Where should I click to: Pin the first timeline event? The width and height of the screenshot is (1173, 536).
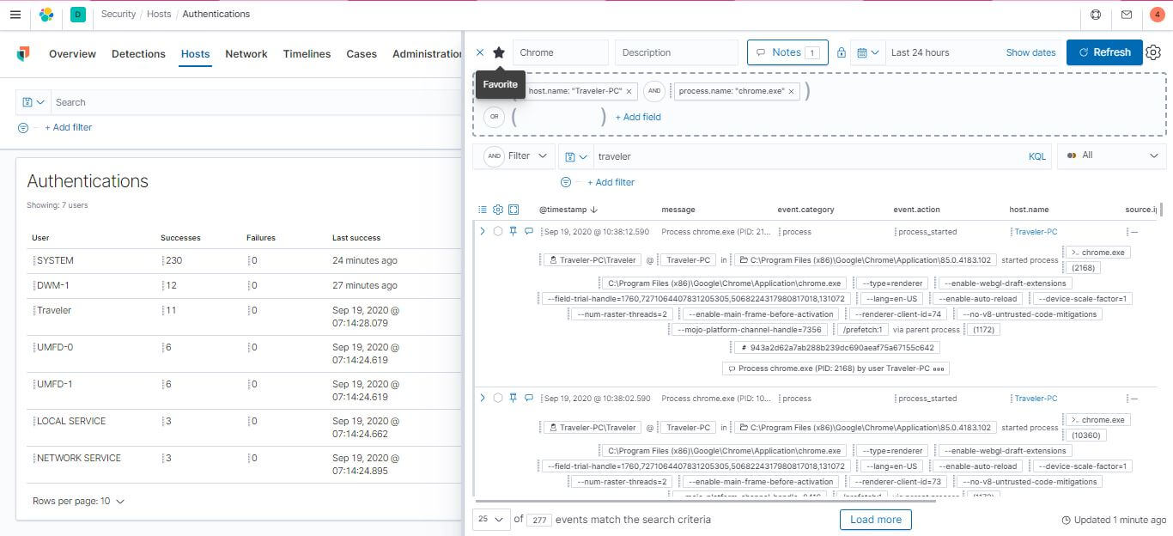[x=514, y=231]
